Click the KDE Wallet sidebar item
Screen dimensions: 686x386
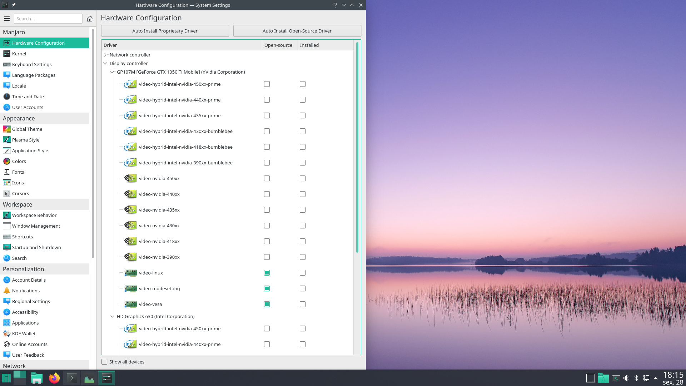point(24,333)
